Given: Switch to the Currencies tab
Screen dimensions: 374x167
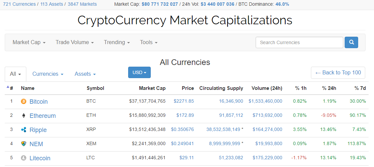Looking at the screenshot, I should [48, 74].
